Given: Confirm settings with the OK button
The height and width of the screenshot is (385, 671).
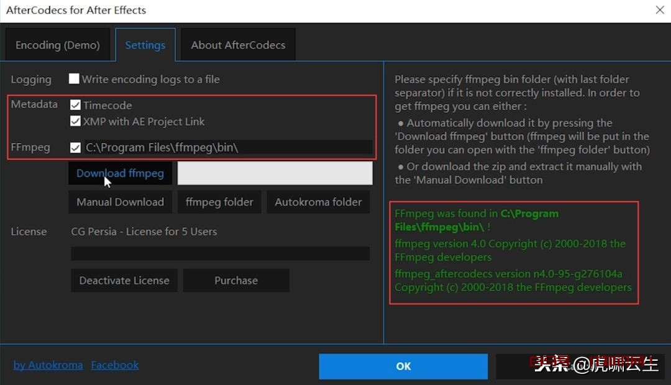Looking at the screenshot, I should pos(403,366).
